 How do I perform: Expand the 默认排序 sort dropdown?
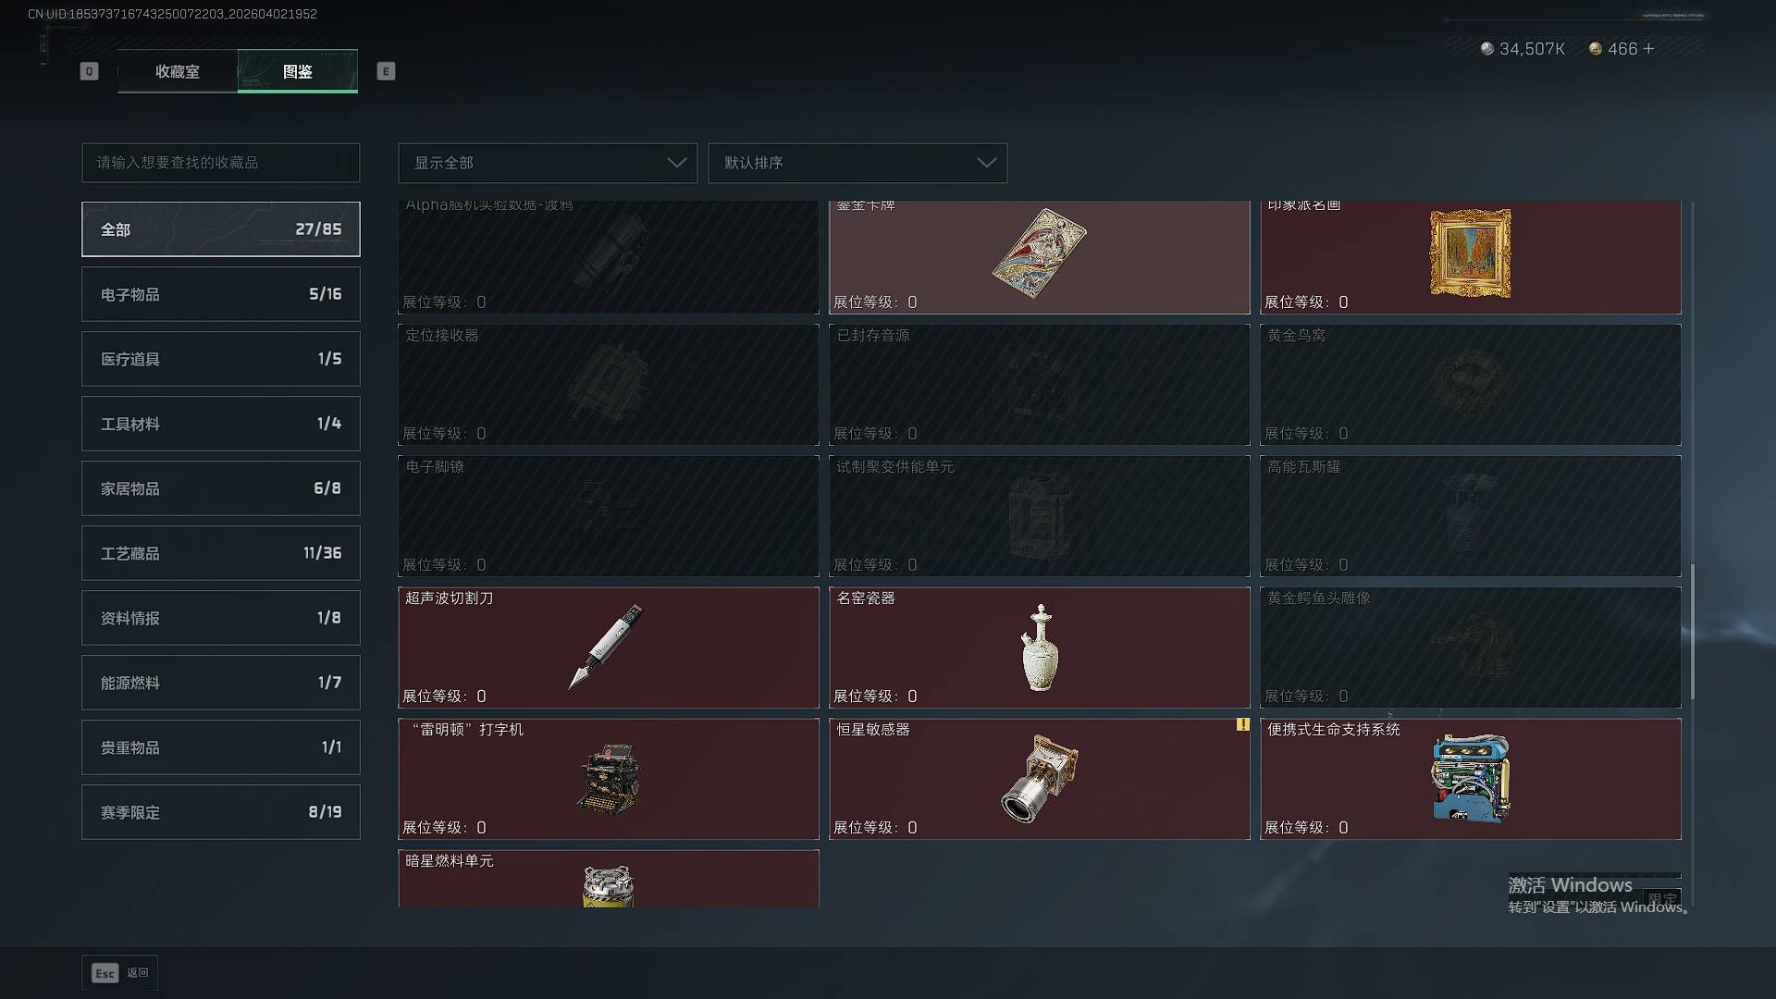pos(857,163)
